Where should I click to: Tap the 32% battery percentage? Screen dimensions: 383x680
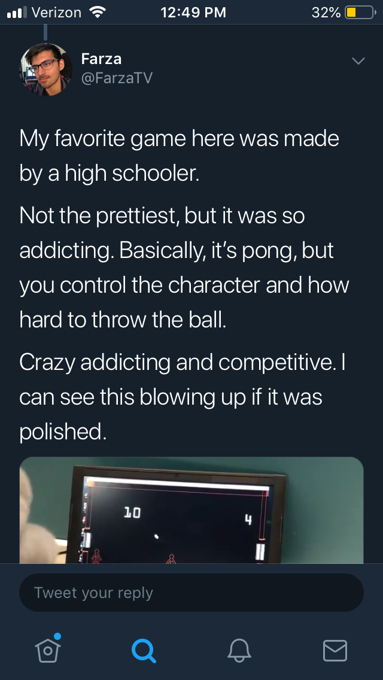[326, 12]
